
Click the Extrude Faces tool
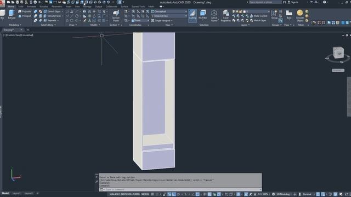tap(53, 16)
